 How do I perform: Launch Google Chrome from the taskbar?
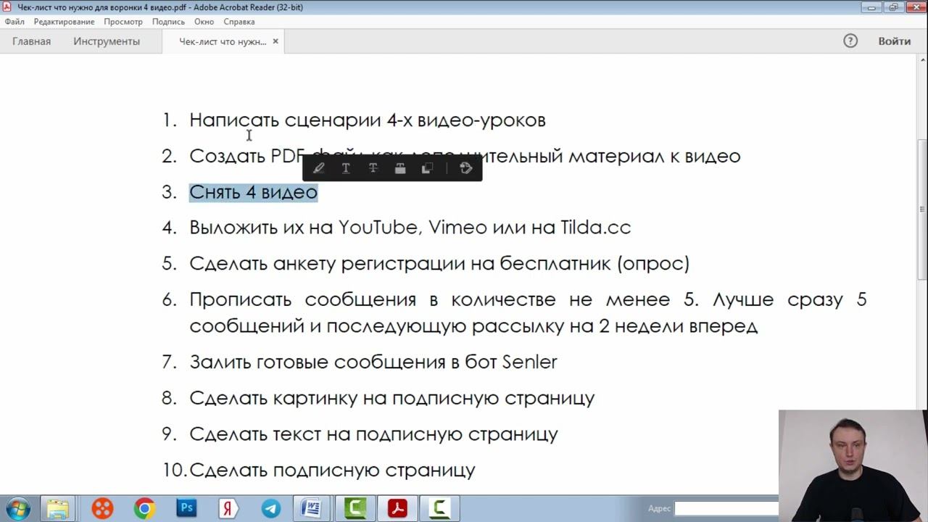[144, 508]
